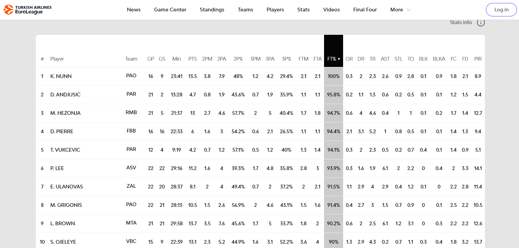Go to Game Center

(x=170, y=10)
